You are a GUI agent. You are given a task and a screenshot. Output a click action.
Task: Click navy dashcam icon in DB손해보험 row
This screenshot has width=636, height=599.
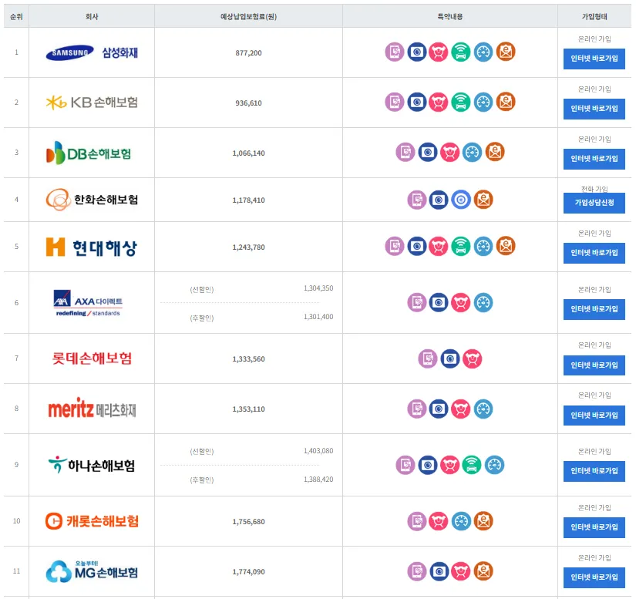point(428,153)
